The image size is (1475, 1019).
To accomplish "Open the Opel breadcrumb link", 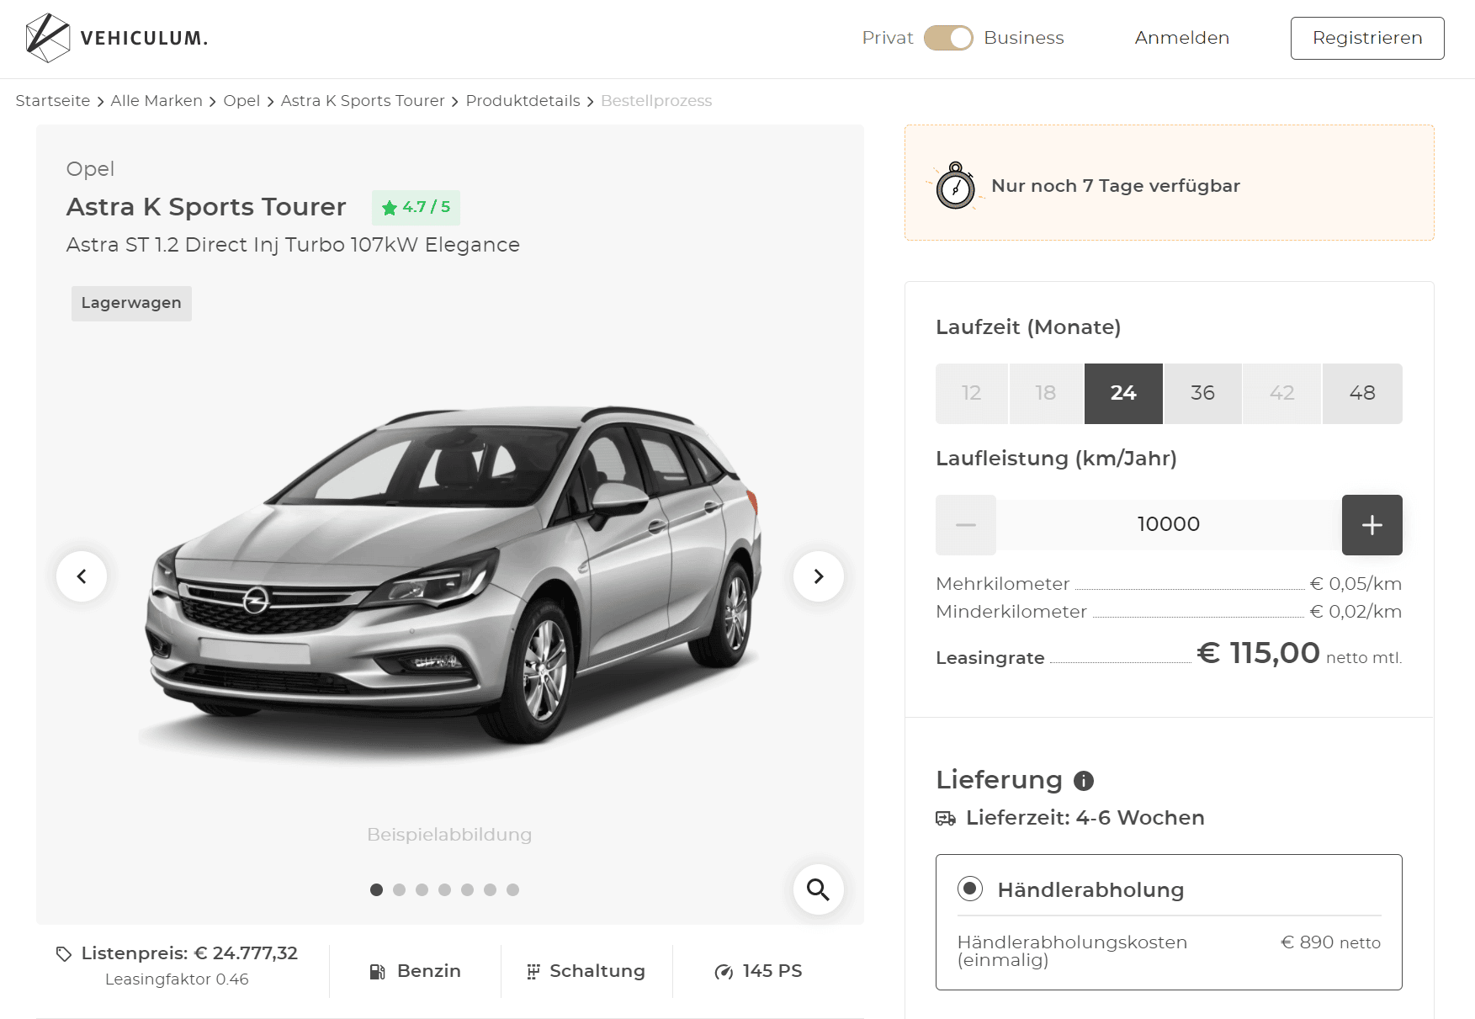I will (x=241, y=101).
